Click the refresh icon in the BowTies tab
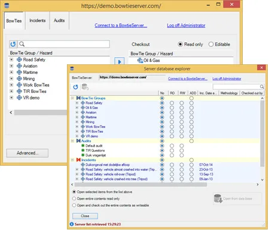This screenshot has width=269, height=230. [13, 44]
